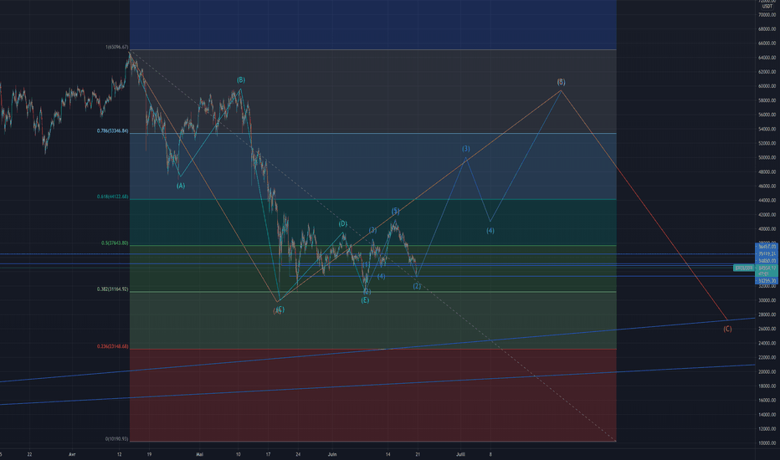Viewport: 780px width, 460px height.
Task: Click the teal current price tag on the price axis
Action: (x=767, y=270)
